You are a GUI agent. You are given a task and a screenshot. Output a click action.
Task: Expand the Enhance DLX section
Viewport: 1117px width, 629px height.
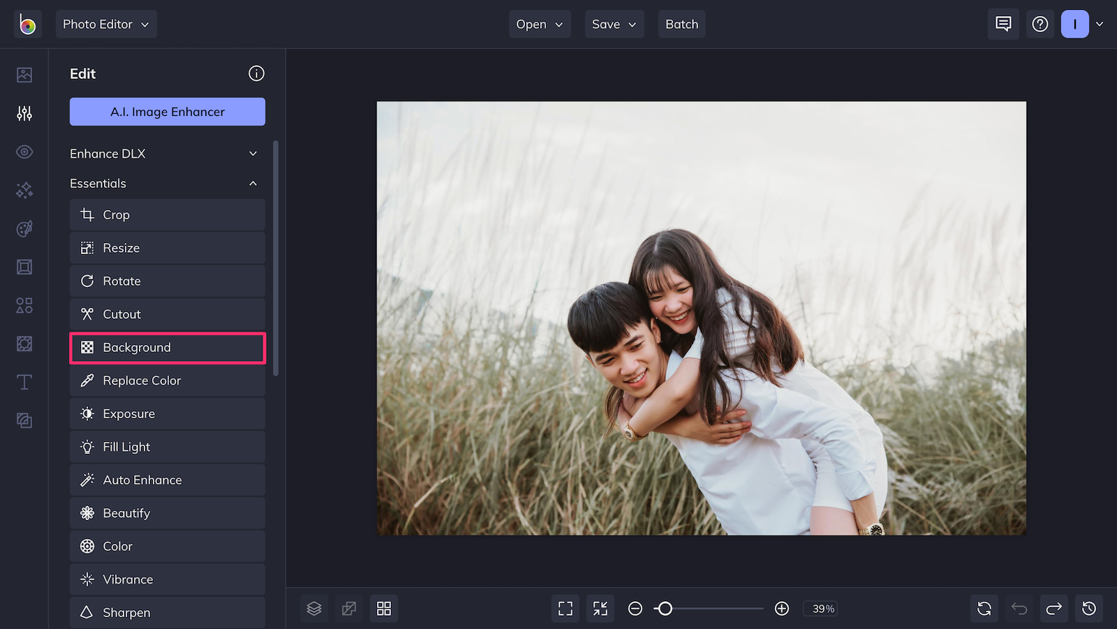pos(165,153)
